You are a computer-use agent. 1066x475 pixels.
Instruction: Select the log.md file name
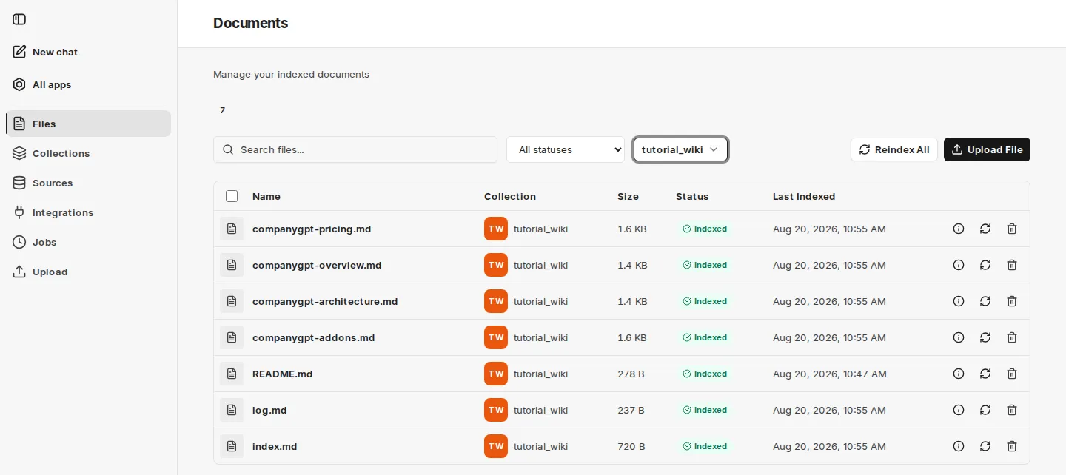click(x=269, y=410)
